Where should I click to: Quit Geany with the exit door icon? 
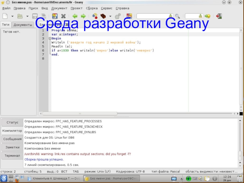[219, 16]
